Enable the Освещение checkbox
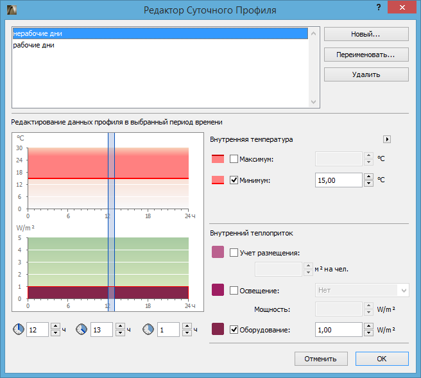The width and height of the screenshot is (421, 378). coord(234,291)
